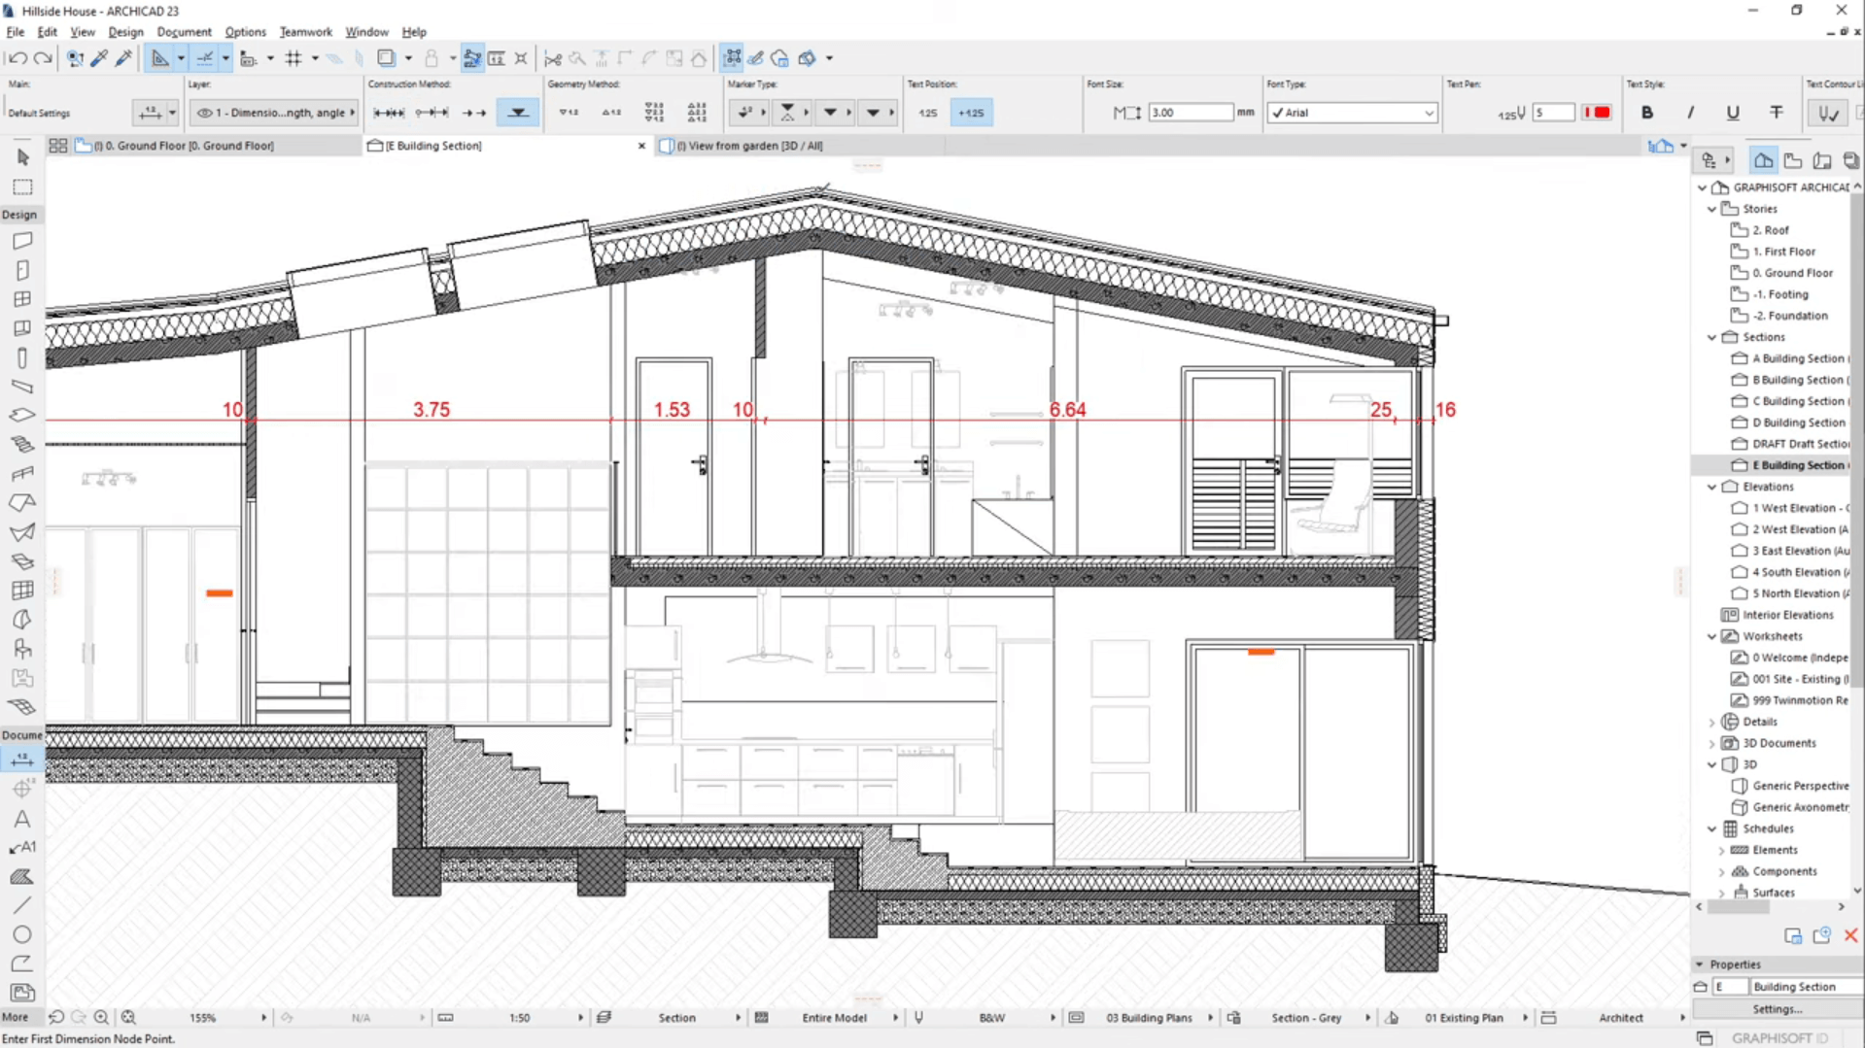The width and height of the screenshot is (1865, 1048).
Task: Open the File menu
Action: tap(16, 32)
